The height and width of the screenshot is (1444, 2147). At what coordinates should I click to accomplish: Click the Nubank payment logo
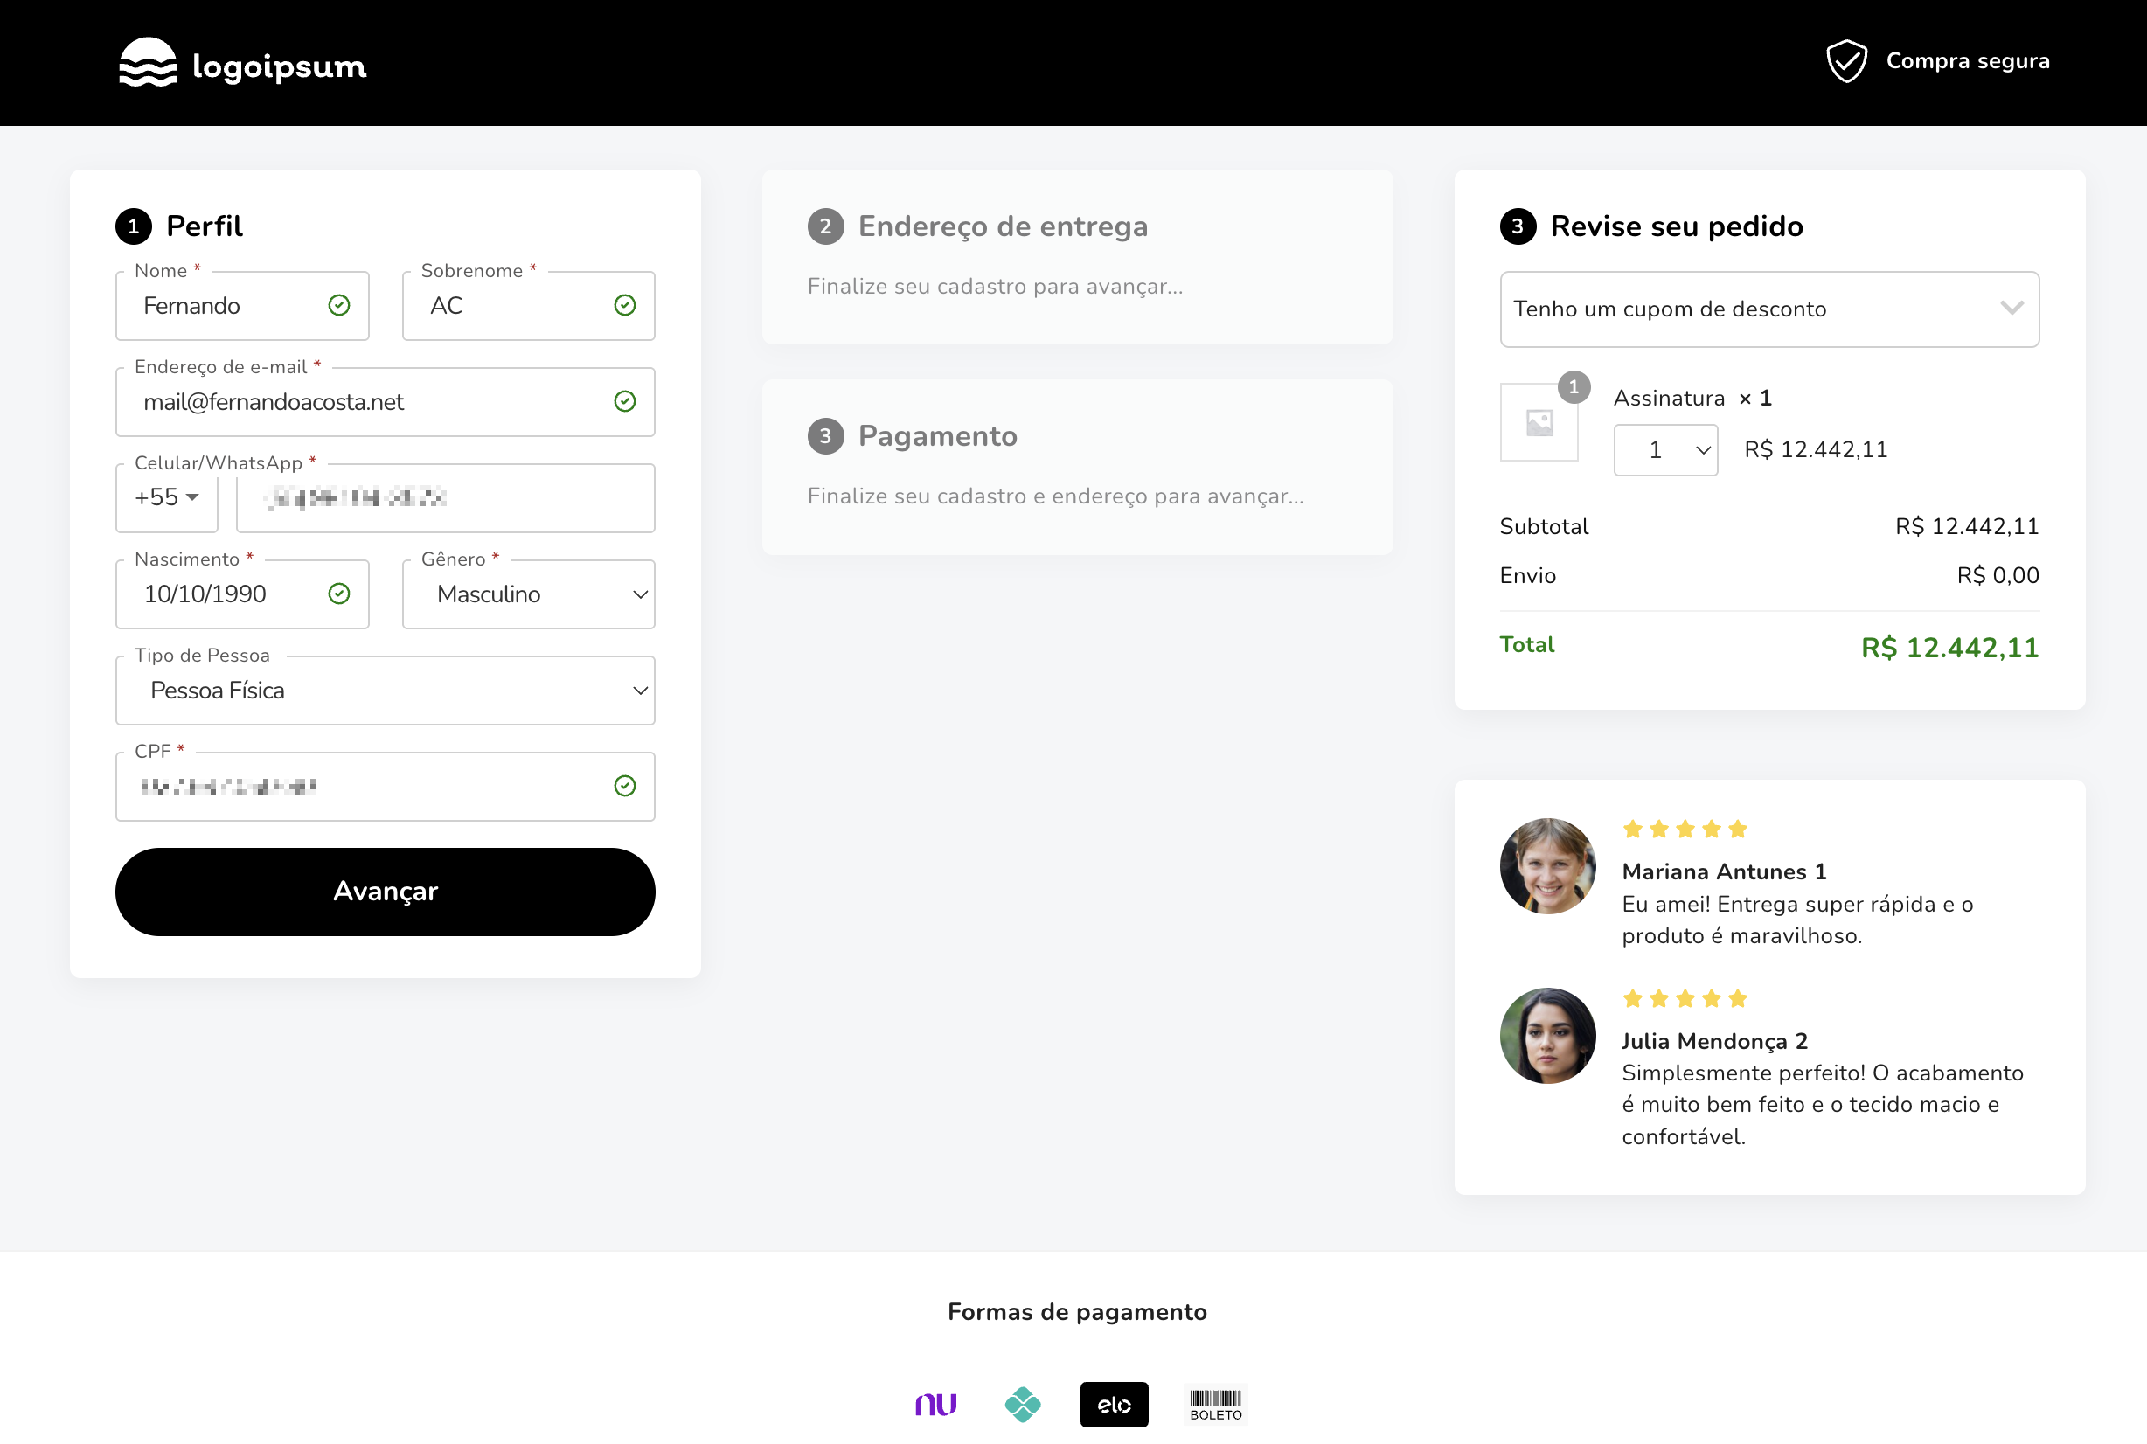[x=935, y=1404]
